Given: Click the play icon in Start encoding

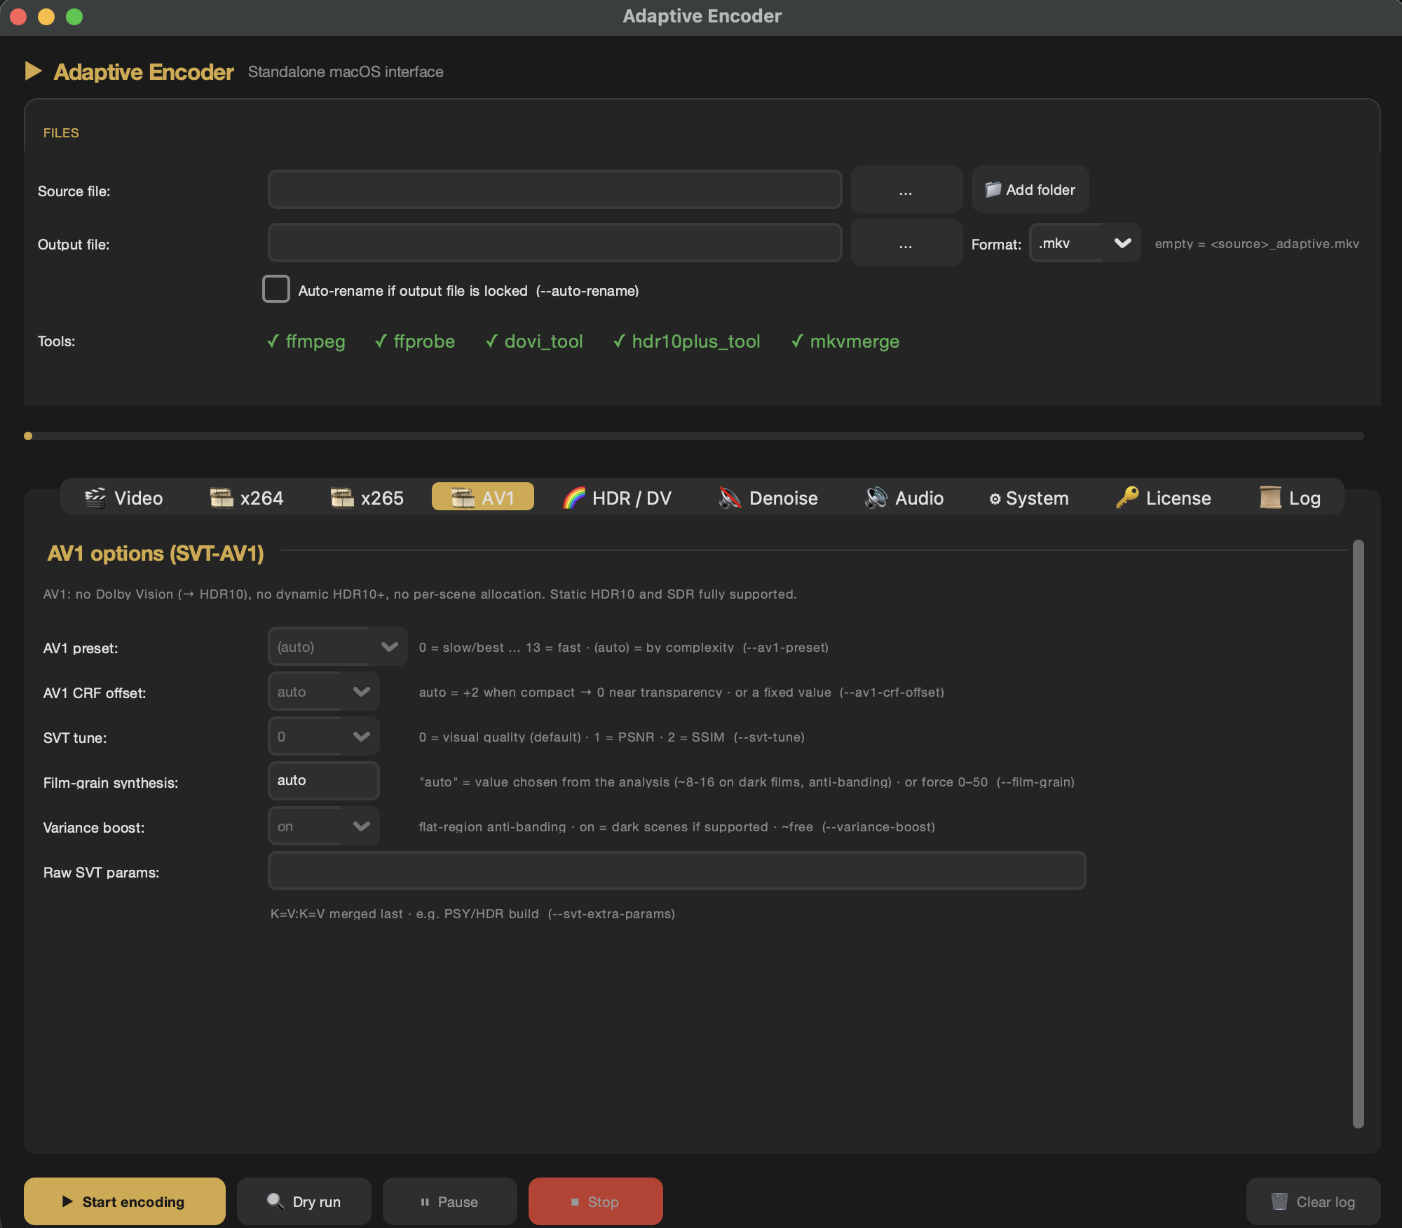Looking at the screenshot, I should [68, 1201].
